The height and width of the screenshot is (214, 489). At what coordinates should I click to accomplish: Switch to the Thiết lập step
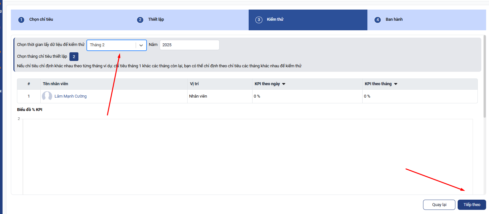[156, 19]
